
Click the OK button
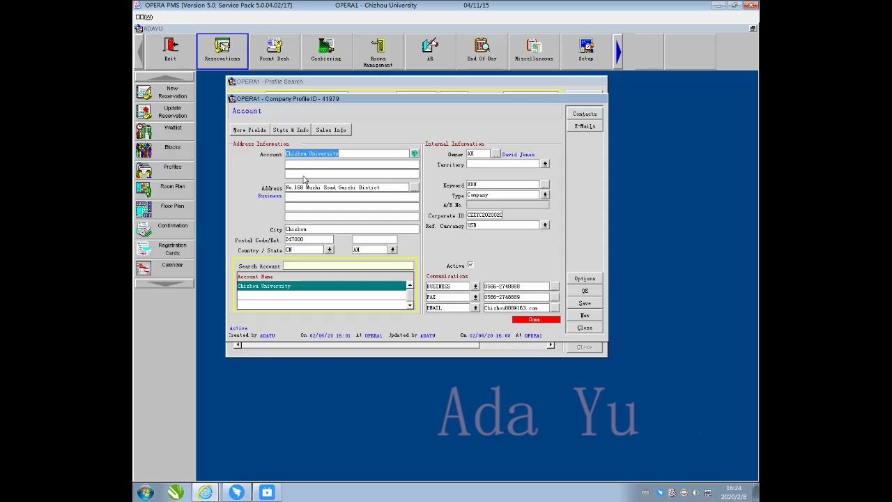click(585, 291)
